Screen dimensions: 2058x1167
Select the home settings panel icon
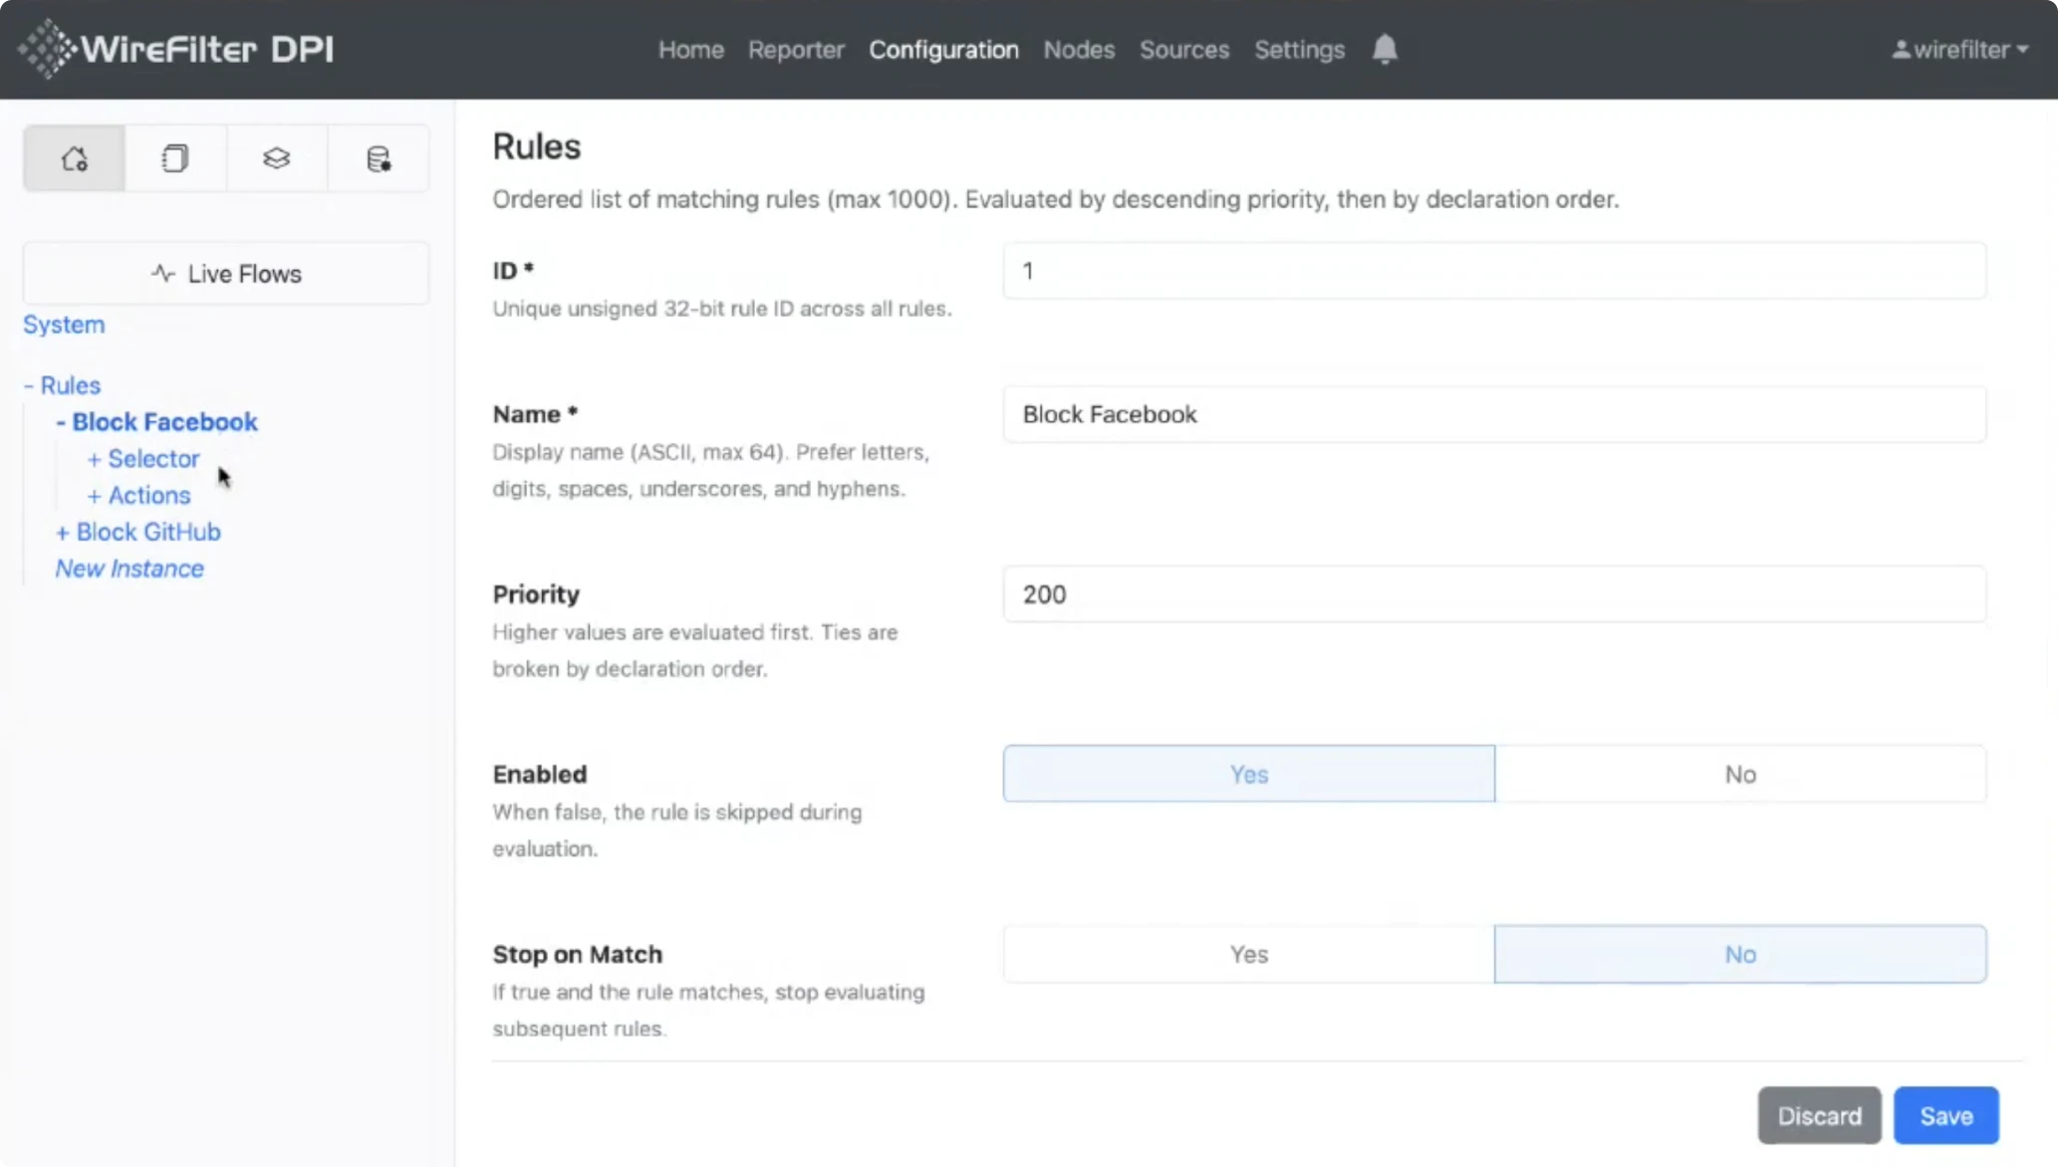click(73, 157)
